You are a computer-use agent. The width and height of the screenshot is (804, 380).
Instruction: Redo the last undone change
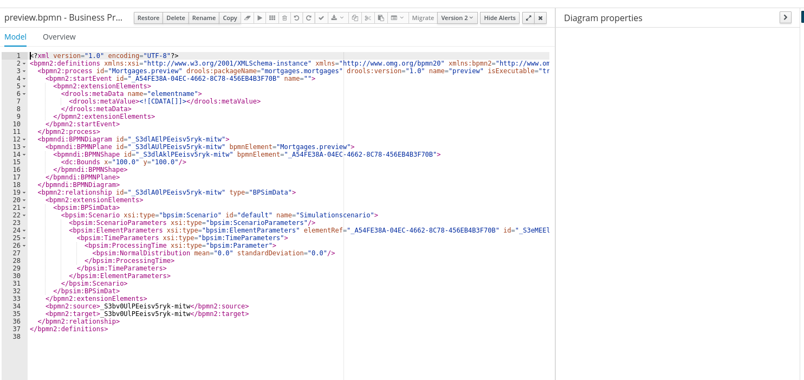[x=308, y=18]
